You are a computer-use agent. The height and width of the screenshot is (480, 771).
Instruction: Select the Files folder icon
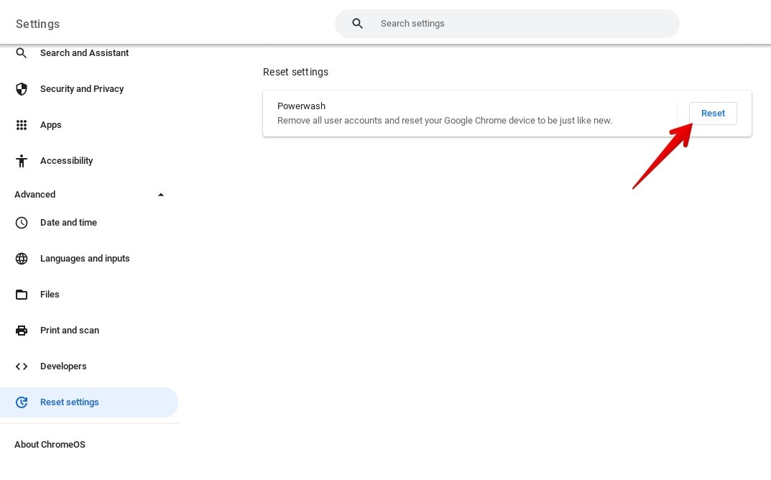pyautogui.click(x=22, y=294)
